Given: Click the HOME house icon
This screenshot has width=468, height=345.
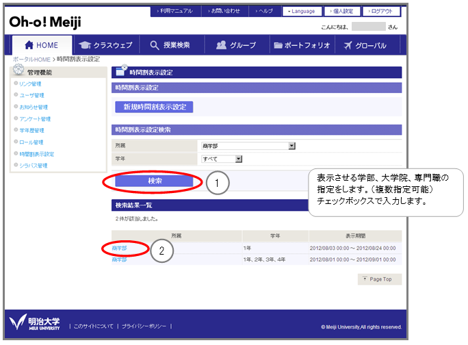Looking at the screenshot, I should click(29, 45).
